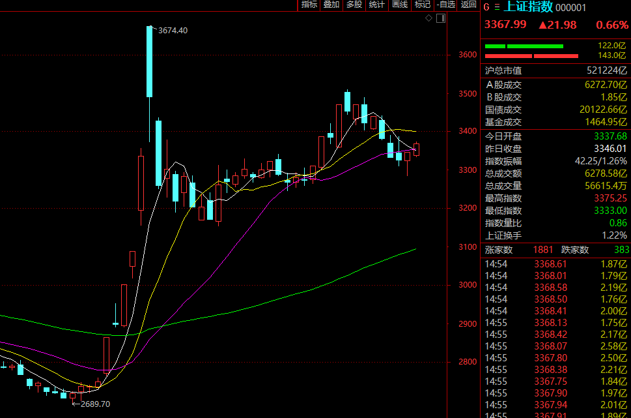Click the 标记 mark button
631x418 pixels.
click(x=423, y=5)
